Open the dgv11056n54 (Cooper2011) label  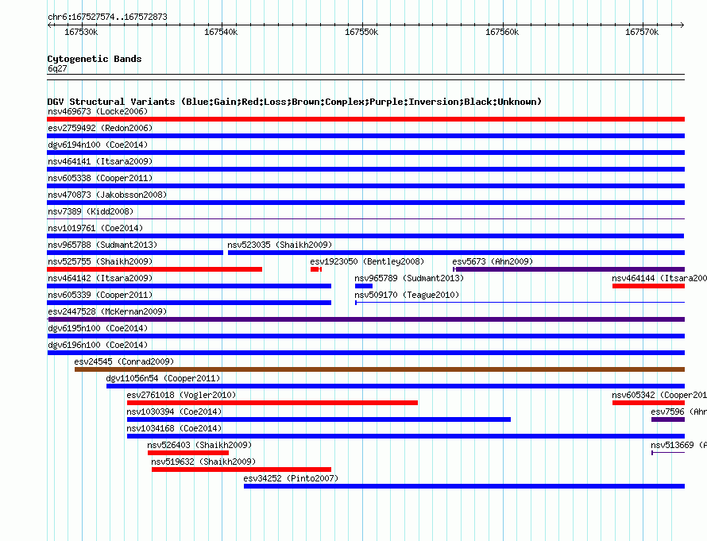163,378
